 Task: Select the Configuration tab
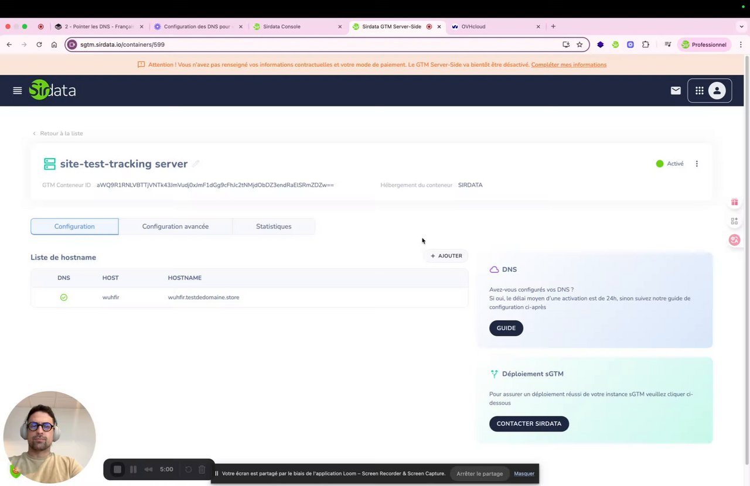pyautogui.click(x=74, y=227)
